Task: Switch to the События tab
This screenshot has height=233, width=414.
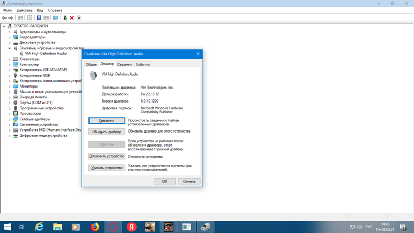Action: 143,64
